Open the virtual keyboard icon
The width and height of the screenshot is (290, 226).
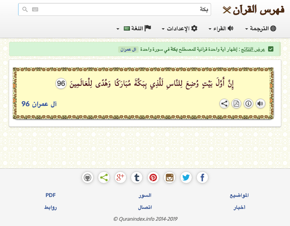(x=35, y=9)
